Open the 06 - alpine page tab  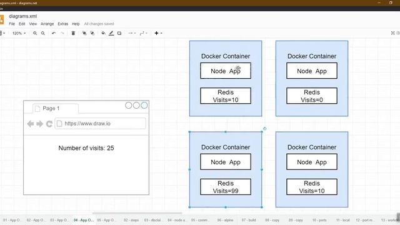(225, 220)
